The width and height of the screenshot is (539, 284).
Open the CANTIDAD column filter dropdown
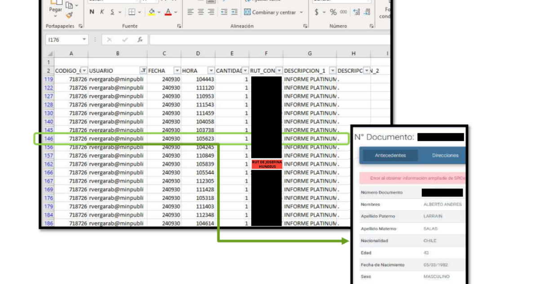245,71
